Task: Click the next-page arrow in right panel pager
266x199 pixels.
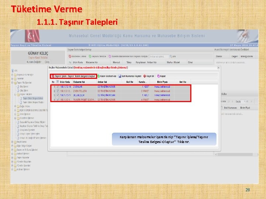Action: [x=252, y=102]
